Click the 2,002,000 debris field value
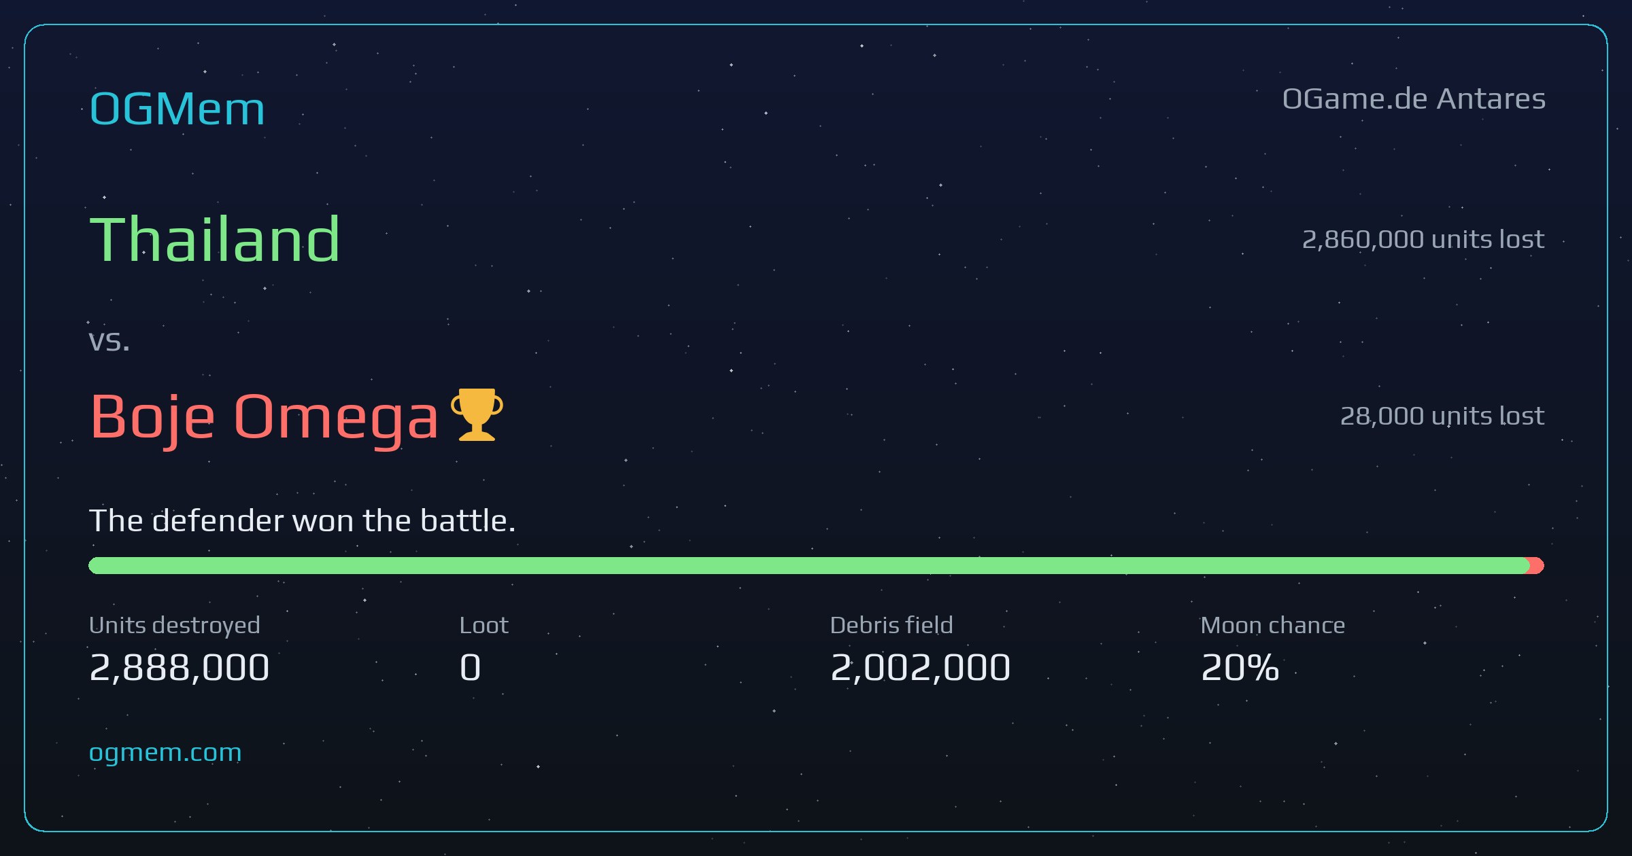Viewport: 1632px width, 856px height. pos(920,667)
